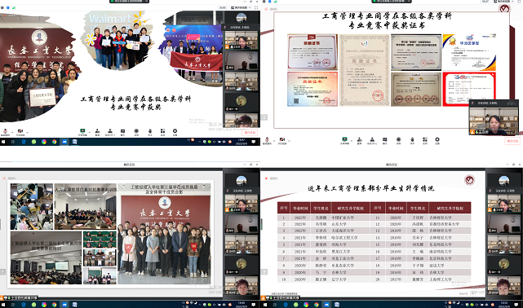Click 南京师范大学 cell in graduate table

click(441, 252)
